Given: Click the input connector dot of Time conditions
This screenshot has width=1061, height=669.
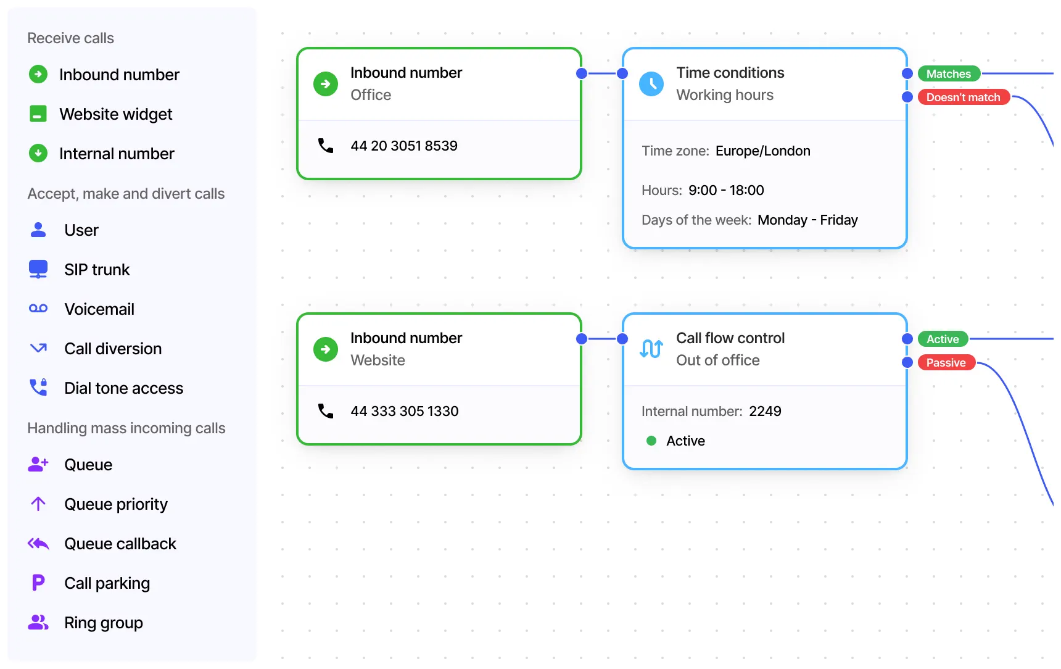Looking at the screenshot, I should (622, 73).
